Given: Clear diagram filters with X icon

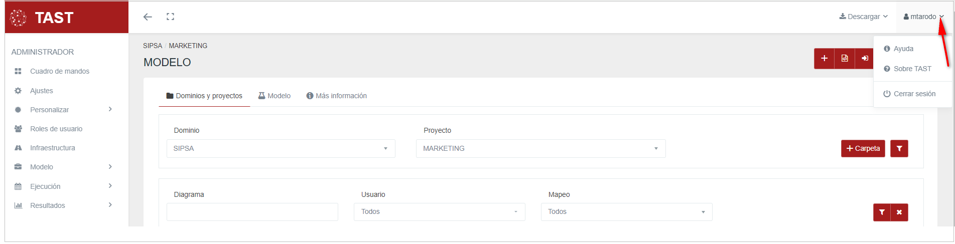Looking at the screenshot, I should click(899, 212).
